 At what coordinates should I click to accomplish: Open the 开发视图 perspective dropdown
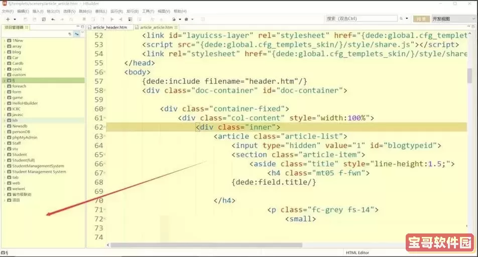[453, 19]
